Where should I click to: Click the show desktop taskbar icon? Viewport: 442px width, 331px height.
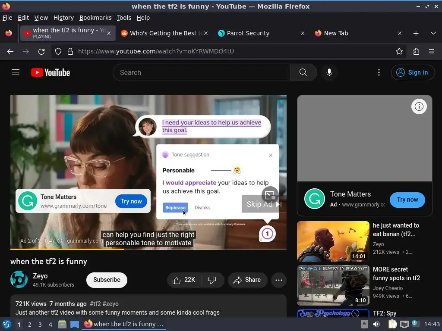pyautogui.click(x=75, y=324)
